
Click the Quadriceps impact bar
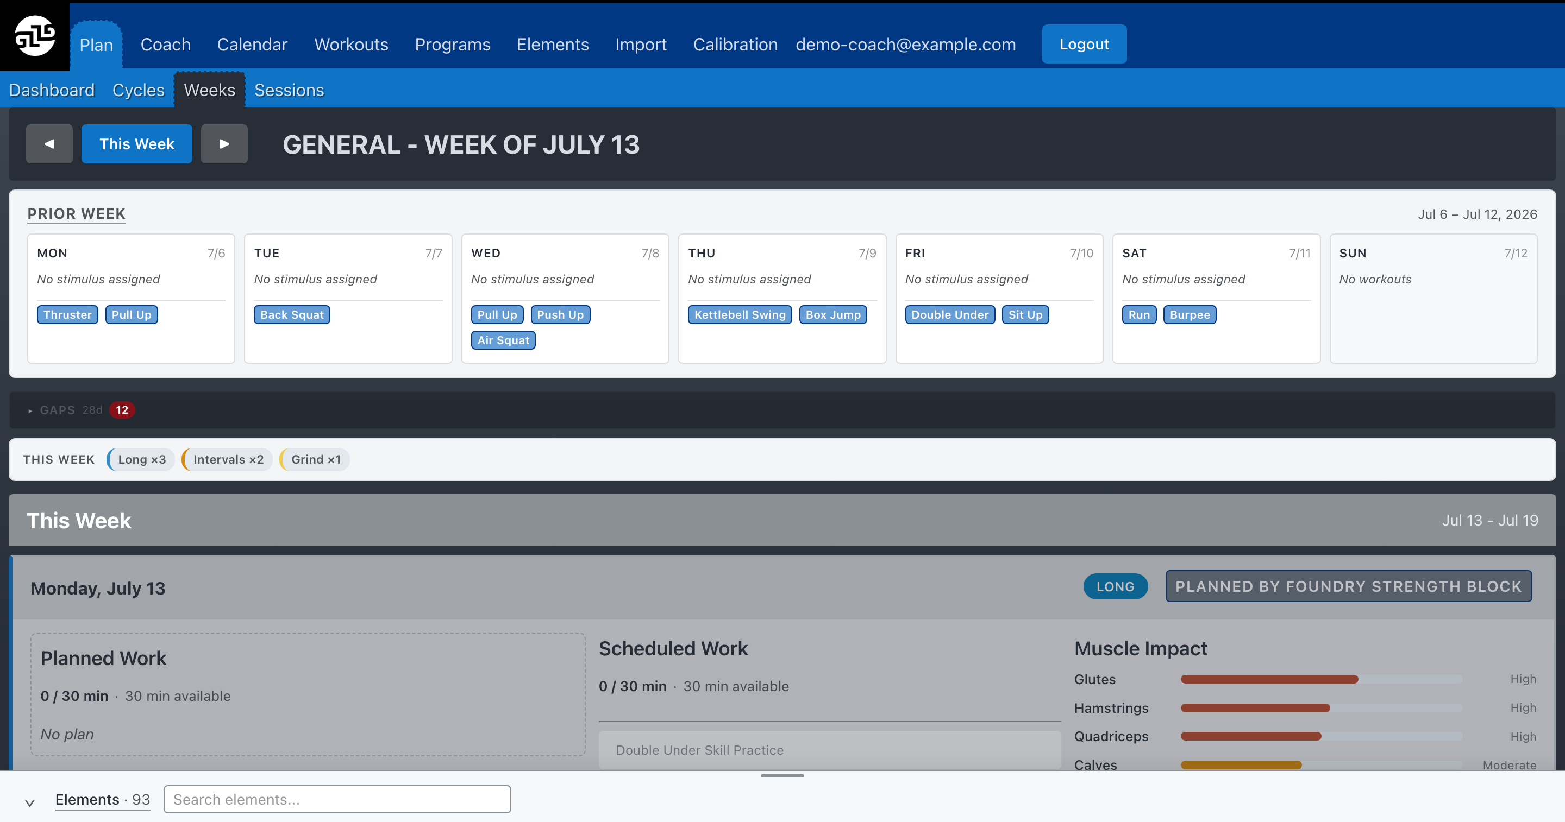[x=1321, y=736]
